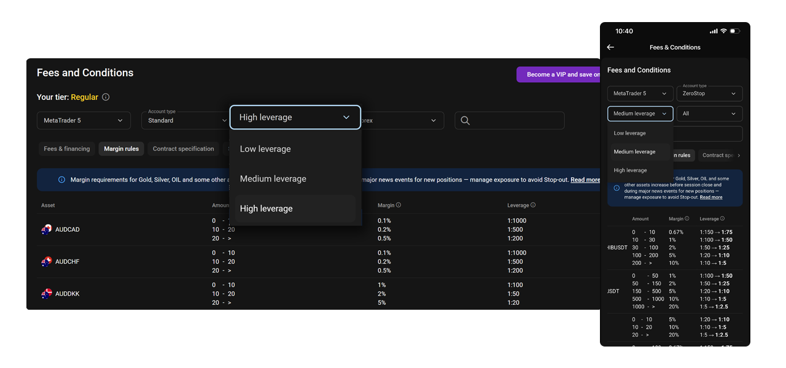Tap the 0.67% margin value on mobile

pyautogui.click(x=676, y=232)
